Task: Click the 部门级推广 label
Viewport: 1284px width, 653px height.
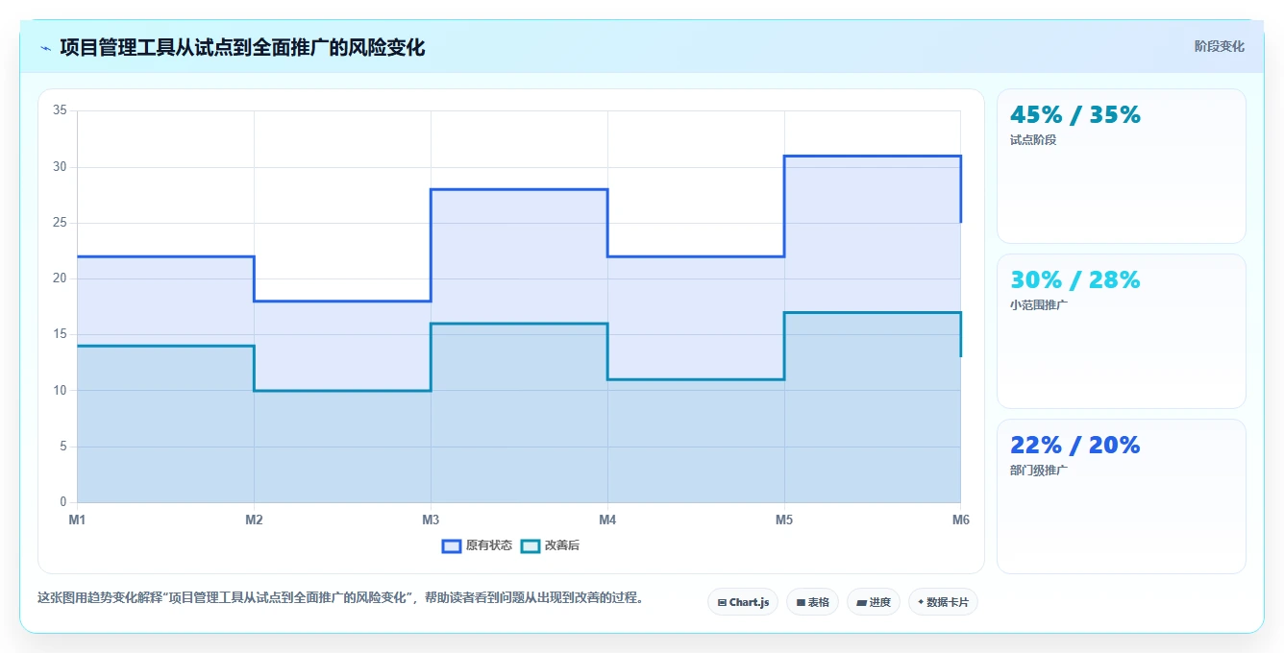Action: tap(1039, 471)
